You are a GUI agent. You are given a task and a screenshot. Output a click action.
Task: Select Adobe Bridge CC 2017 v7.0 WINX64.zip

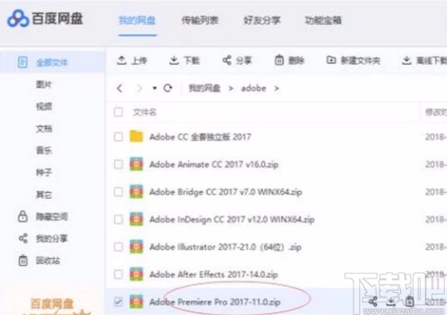(x=226, y=192)
